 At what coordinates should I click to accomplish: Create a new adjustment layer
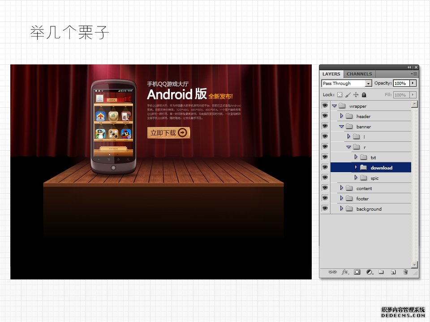pos(370,272)
